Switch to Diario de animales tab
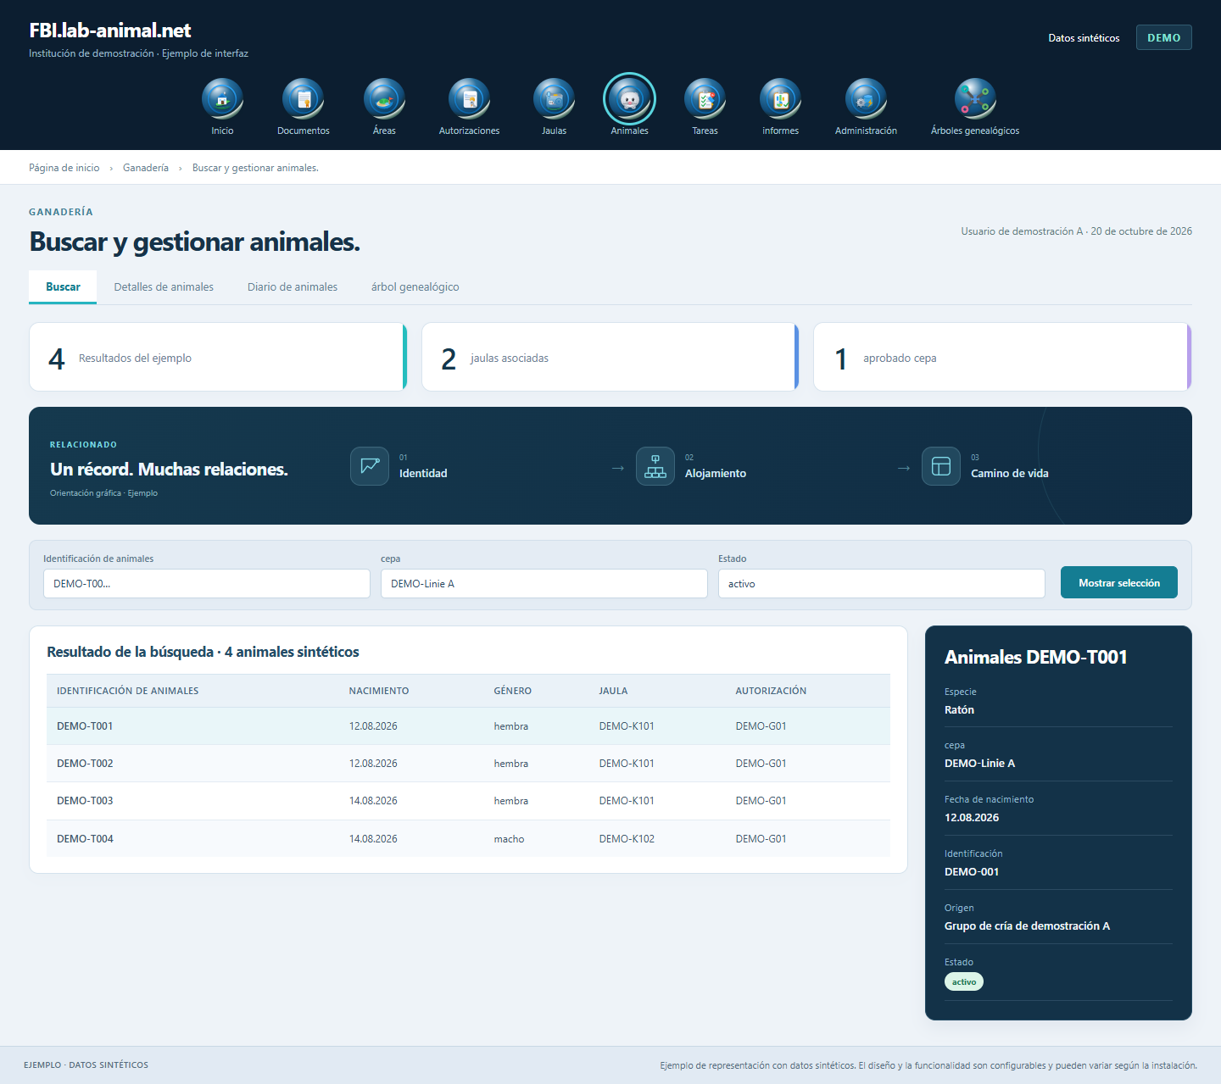 point(293,287)
